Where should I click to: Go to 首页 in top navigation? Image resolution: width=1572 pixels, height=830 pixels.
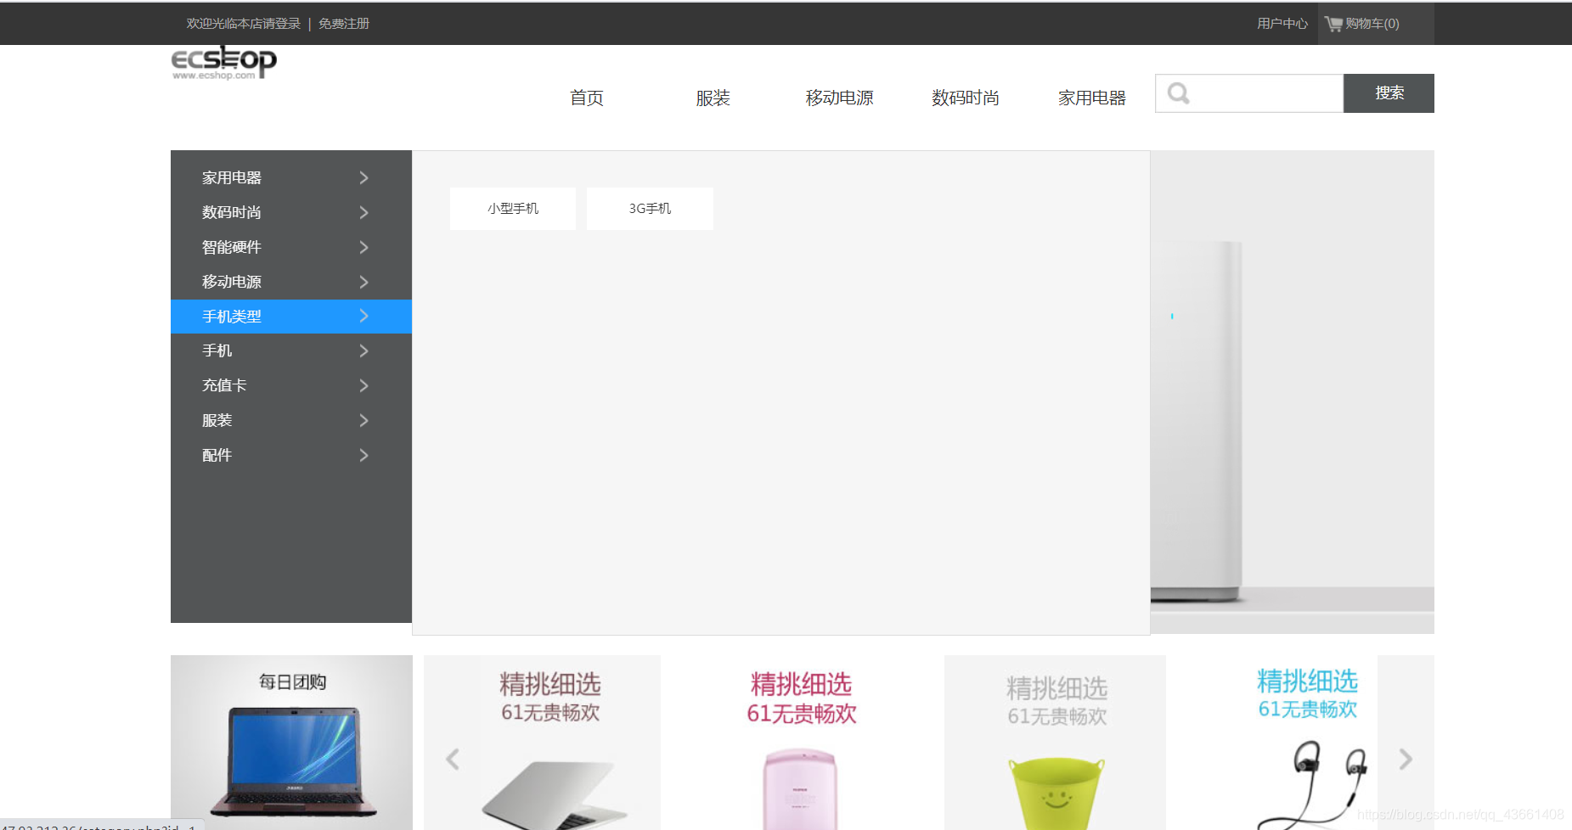tap(587, 98)
